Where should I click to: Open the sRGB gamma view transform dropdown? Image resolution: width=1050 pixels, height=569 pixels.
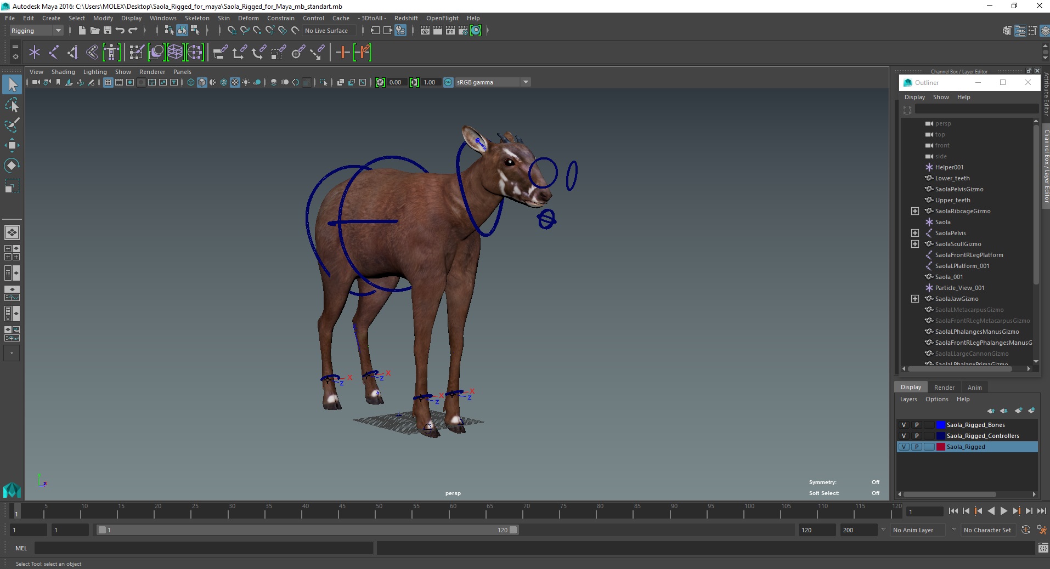493,82
